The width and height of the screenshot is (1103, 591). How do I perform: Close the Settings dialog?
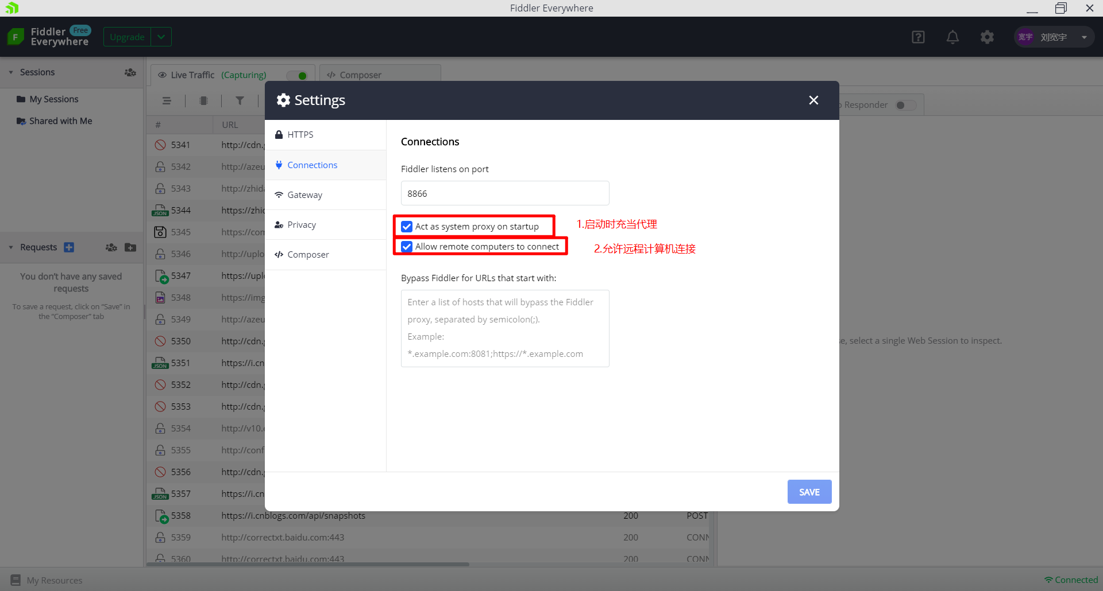pyautogui.click(x=813, y=100)
